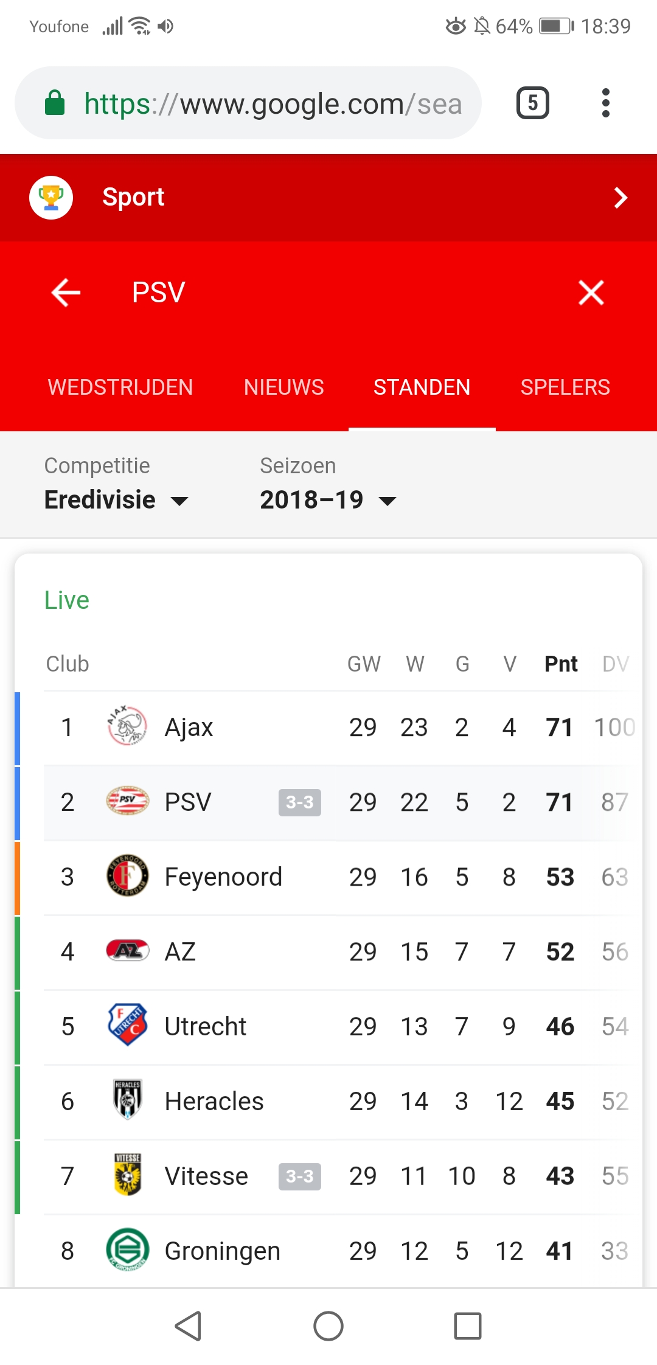Tap the Utrecht club logo
The image size is (657, 1365).
[x=127, y=1026]
